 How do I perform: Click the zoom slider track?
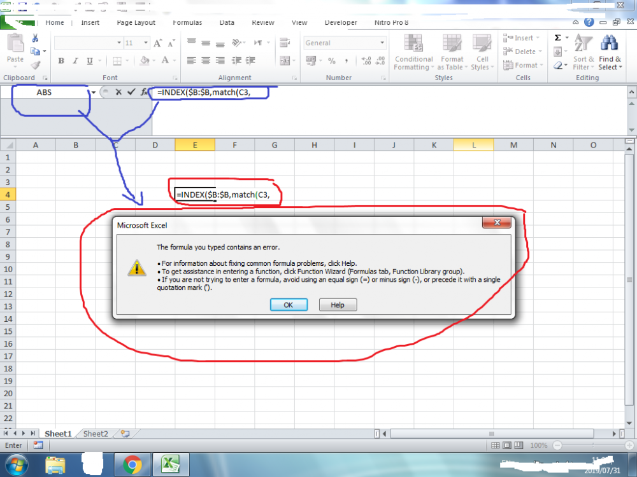click(593, 445)
